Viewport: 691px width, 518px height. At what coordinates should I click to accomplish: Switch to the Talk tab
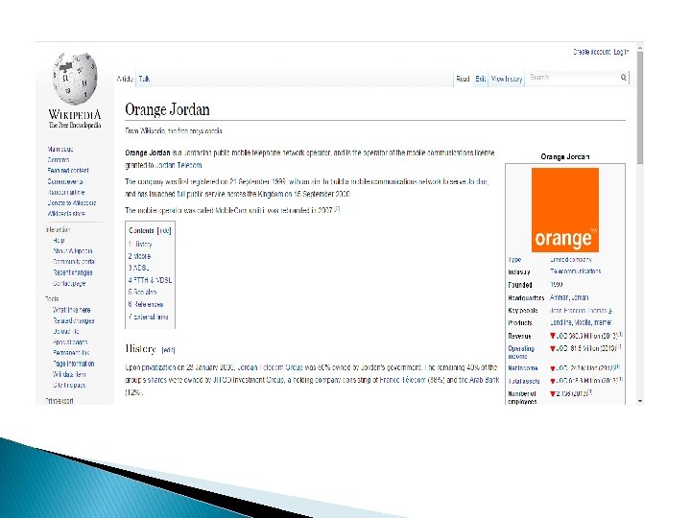tap(145, 79)
